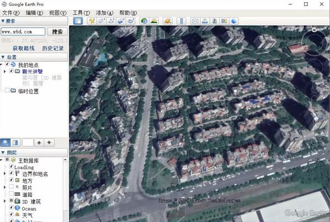
Task: Click the search field containing www.x6d.com
Action: tap(23, 32)
